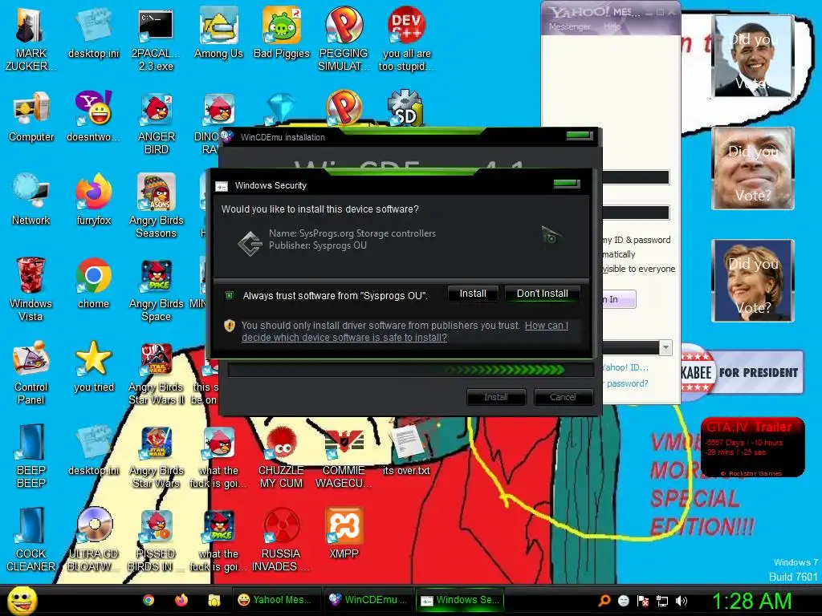The width and height of the screenshot is (822, 616).
Task: Open 'How can I decide which device software' link
Action: 405,331
